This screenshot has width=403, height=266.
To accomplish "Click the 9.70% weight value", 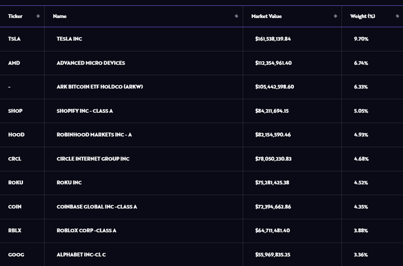I will coord(361,39).
